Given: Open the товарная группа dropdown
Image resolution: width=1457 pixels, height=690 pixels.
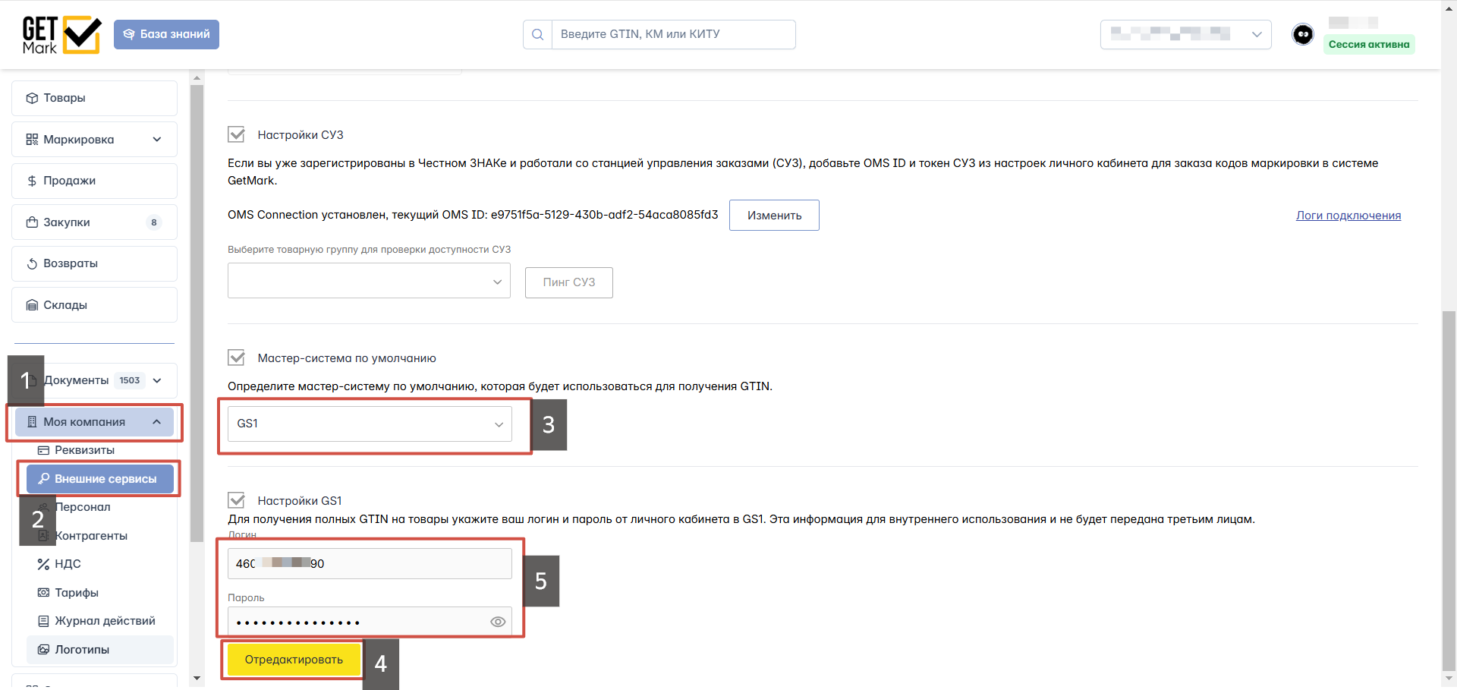Looking at the screenshot, I should coord(369,281).
